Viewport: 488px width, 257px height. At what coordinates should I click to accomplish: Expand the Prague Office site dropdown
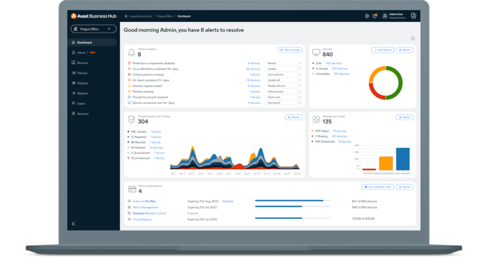(x=93, y=29)
